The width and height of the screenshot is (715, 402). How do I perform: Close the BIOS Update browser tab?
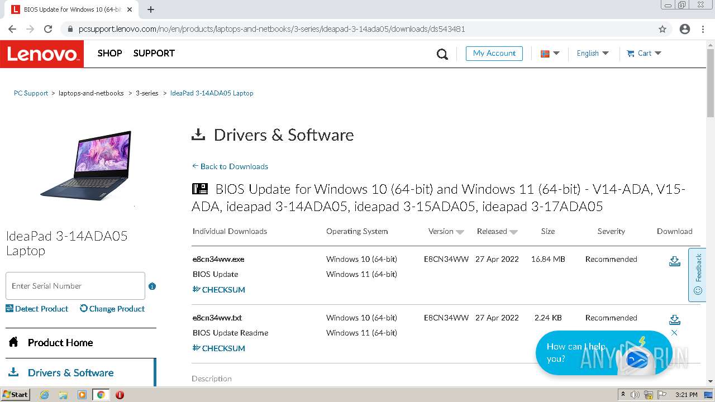(x=130, y=9)
